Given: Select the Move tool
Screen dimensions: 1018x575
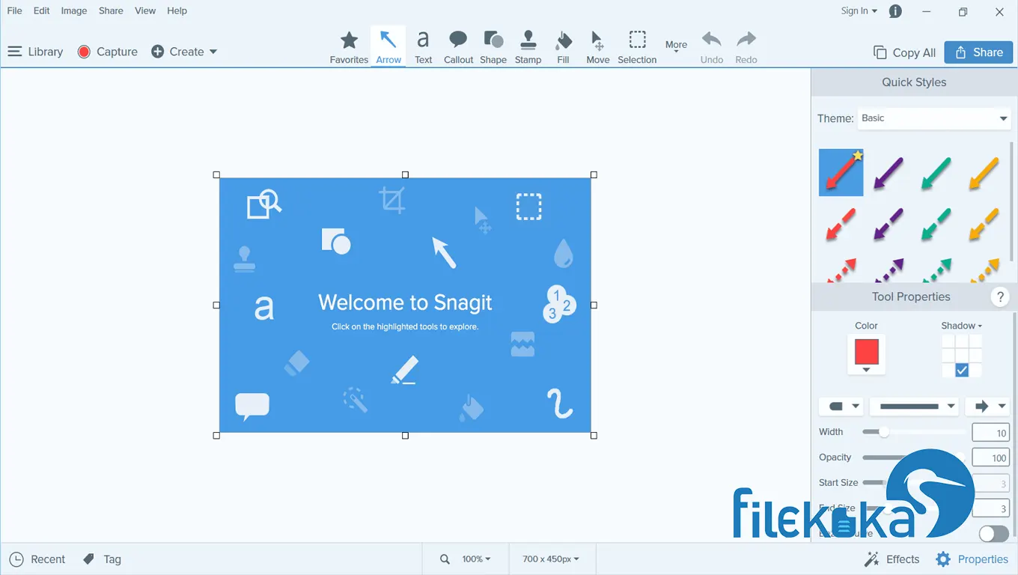Looking at the screenshot, I should coord(597,47).
